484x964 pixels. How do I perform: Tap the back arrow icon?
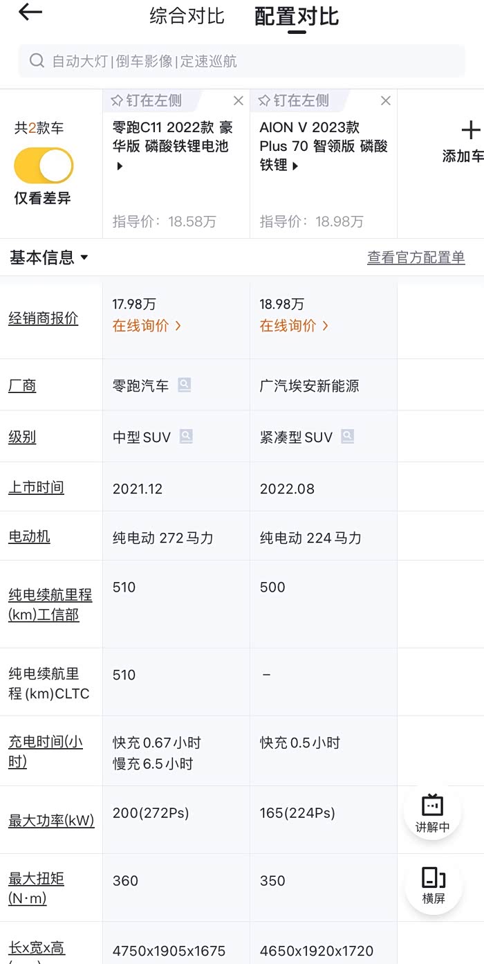pos(30,12)
